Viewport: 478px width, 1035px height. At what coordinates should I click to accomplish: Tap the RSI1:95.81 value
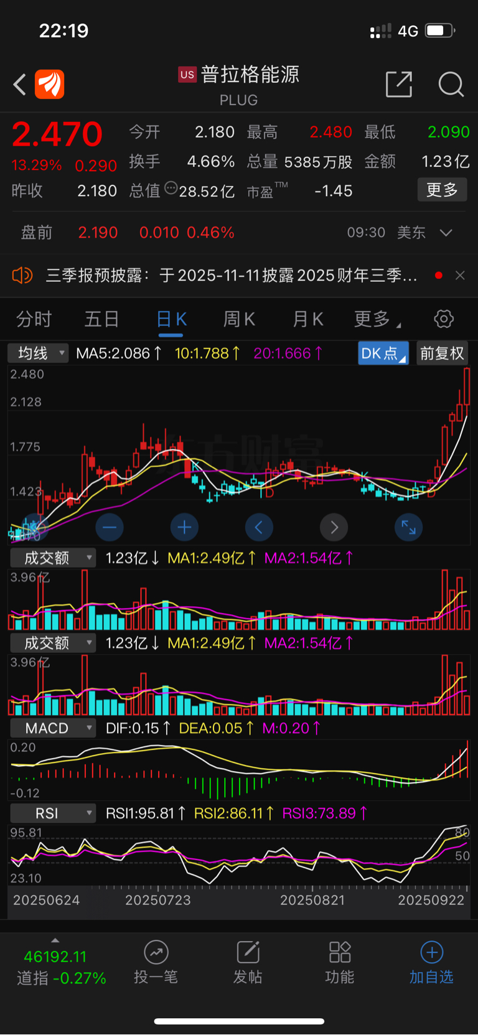tap(146, 813)
